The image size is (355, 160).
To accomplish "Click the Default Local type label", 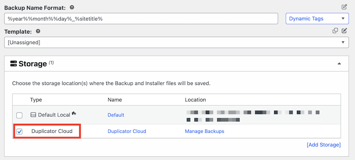I will (x=54, y=115).
